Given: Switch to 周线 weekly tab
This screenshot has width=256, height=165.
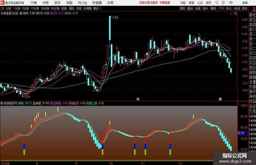Looking at the screenshot, I should tap(72, 8).
